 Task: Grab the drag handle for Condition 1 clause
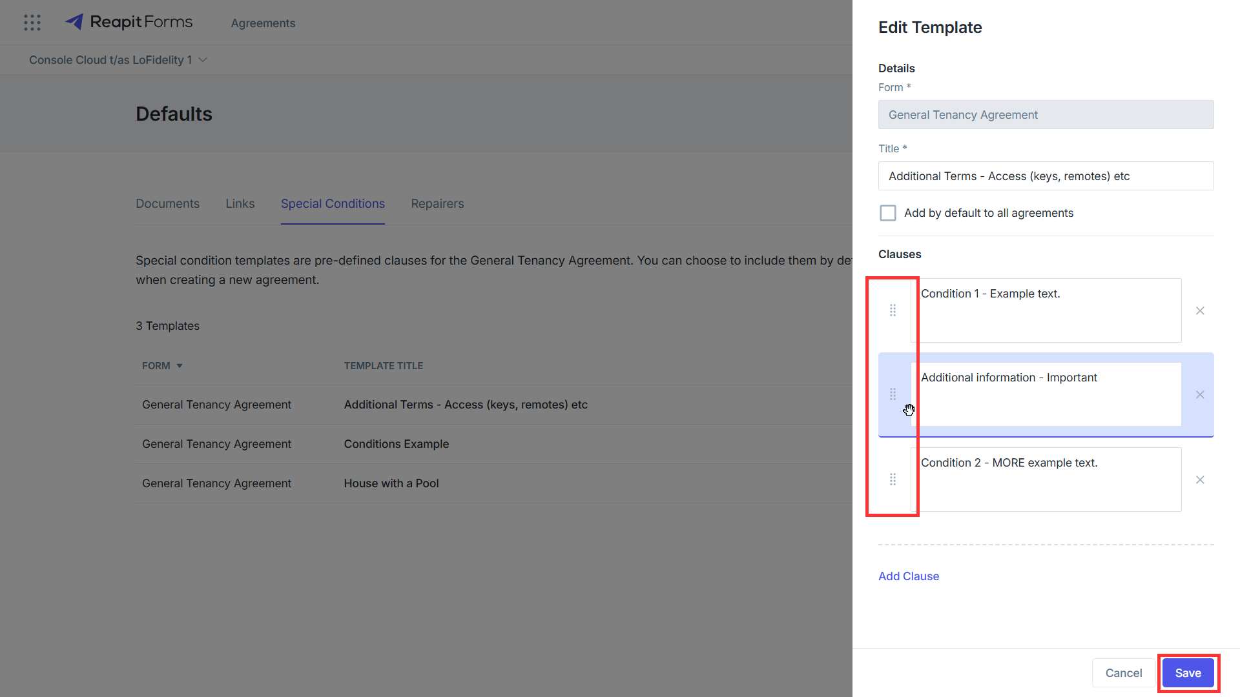coord(893,310)
